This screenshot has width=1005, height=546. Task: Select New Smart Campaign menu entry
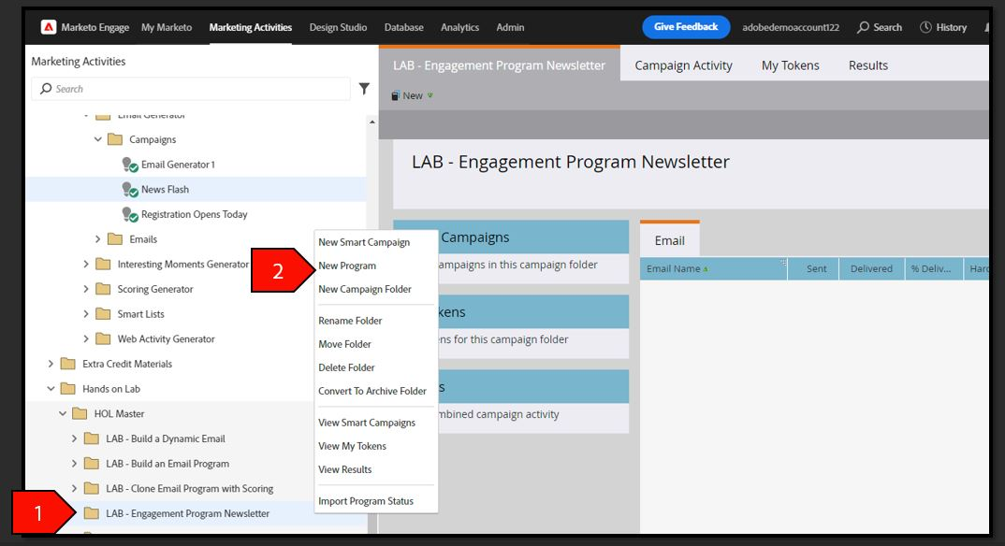coord(364,242)
